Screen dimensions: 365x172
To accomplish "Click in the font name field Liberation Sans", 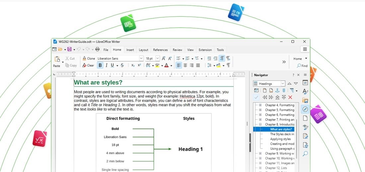I will [x=118, y=59].
